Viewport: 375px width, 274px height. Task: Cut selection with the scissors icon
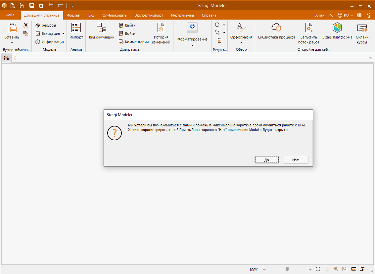[26, 25]
